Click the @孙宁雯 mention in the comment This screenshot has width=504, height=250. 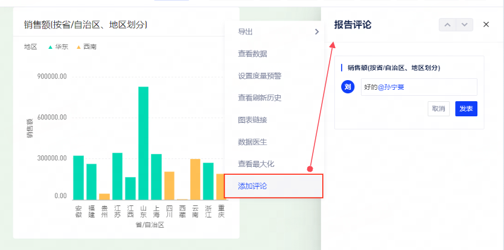[391, 87]
